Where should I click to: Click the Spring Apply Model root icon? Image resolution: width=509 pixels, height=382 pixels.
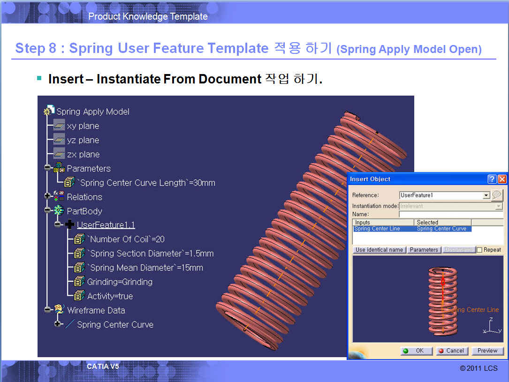click(x=49, y=111)
